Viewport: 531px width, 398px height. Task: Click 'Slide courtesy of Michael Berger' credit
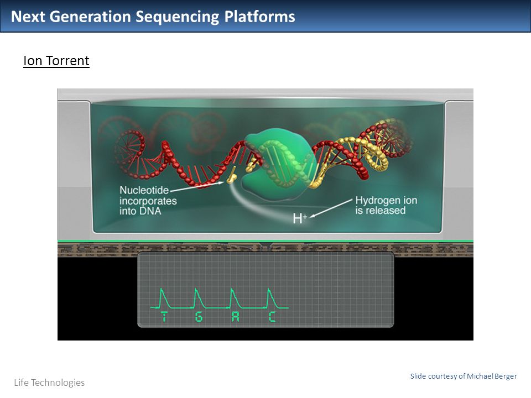464,376
